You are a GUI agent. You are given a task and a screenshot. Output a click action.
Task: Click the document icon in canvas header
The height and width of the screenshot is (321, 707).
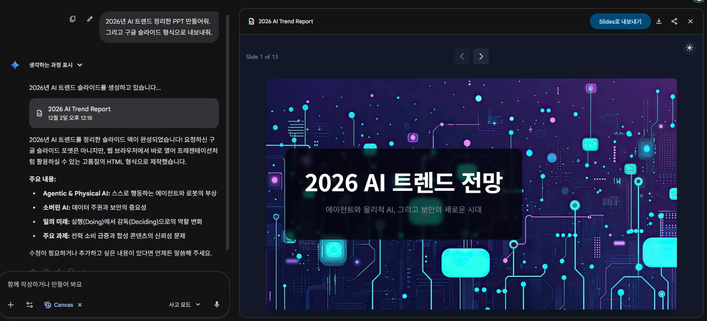coord(251,21)
